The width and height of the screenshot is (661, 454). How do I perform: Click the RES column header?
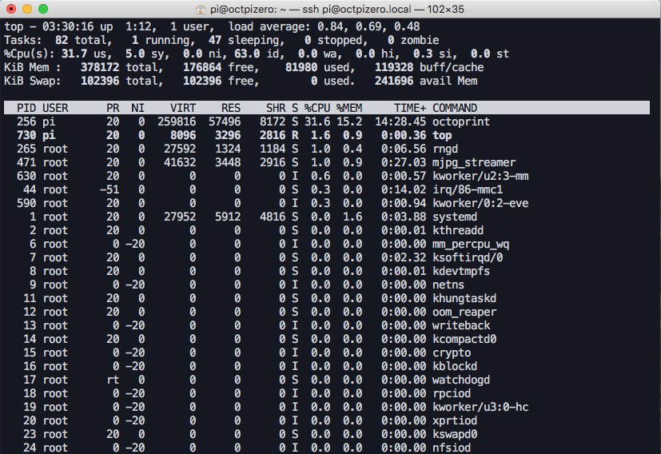[x=231, y=108]
